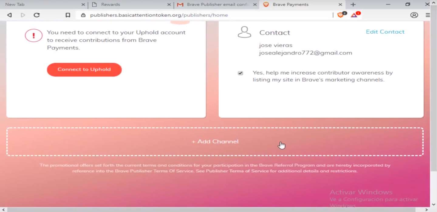Click the Contact person icon

tap(244, 32)
